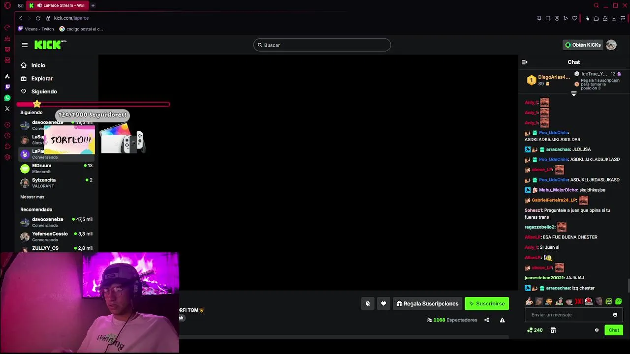This screenshot has height=354, width=630.
Task: Click Mabu_MejorDicho username in chat
Action: tap(558, 190)
